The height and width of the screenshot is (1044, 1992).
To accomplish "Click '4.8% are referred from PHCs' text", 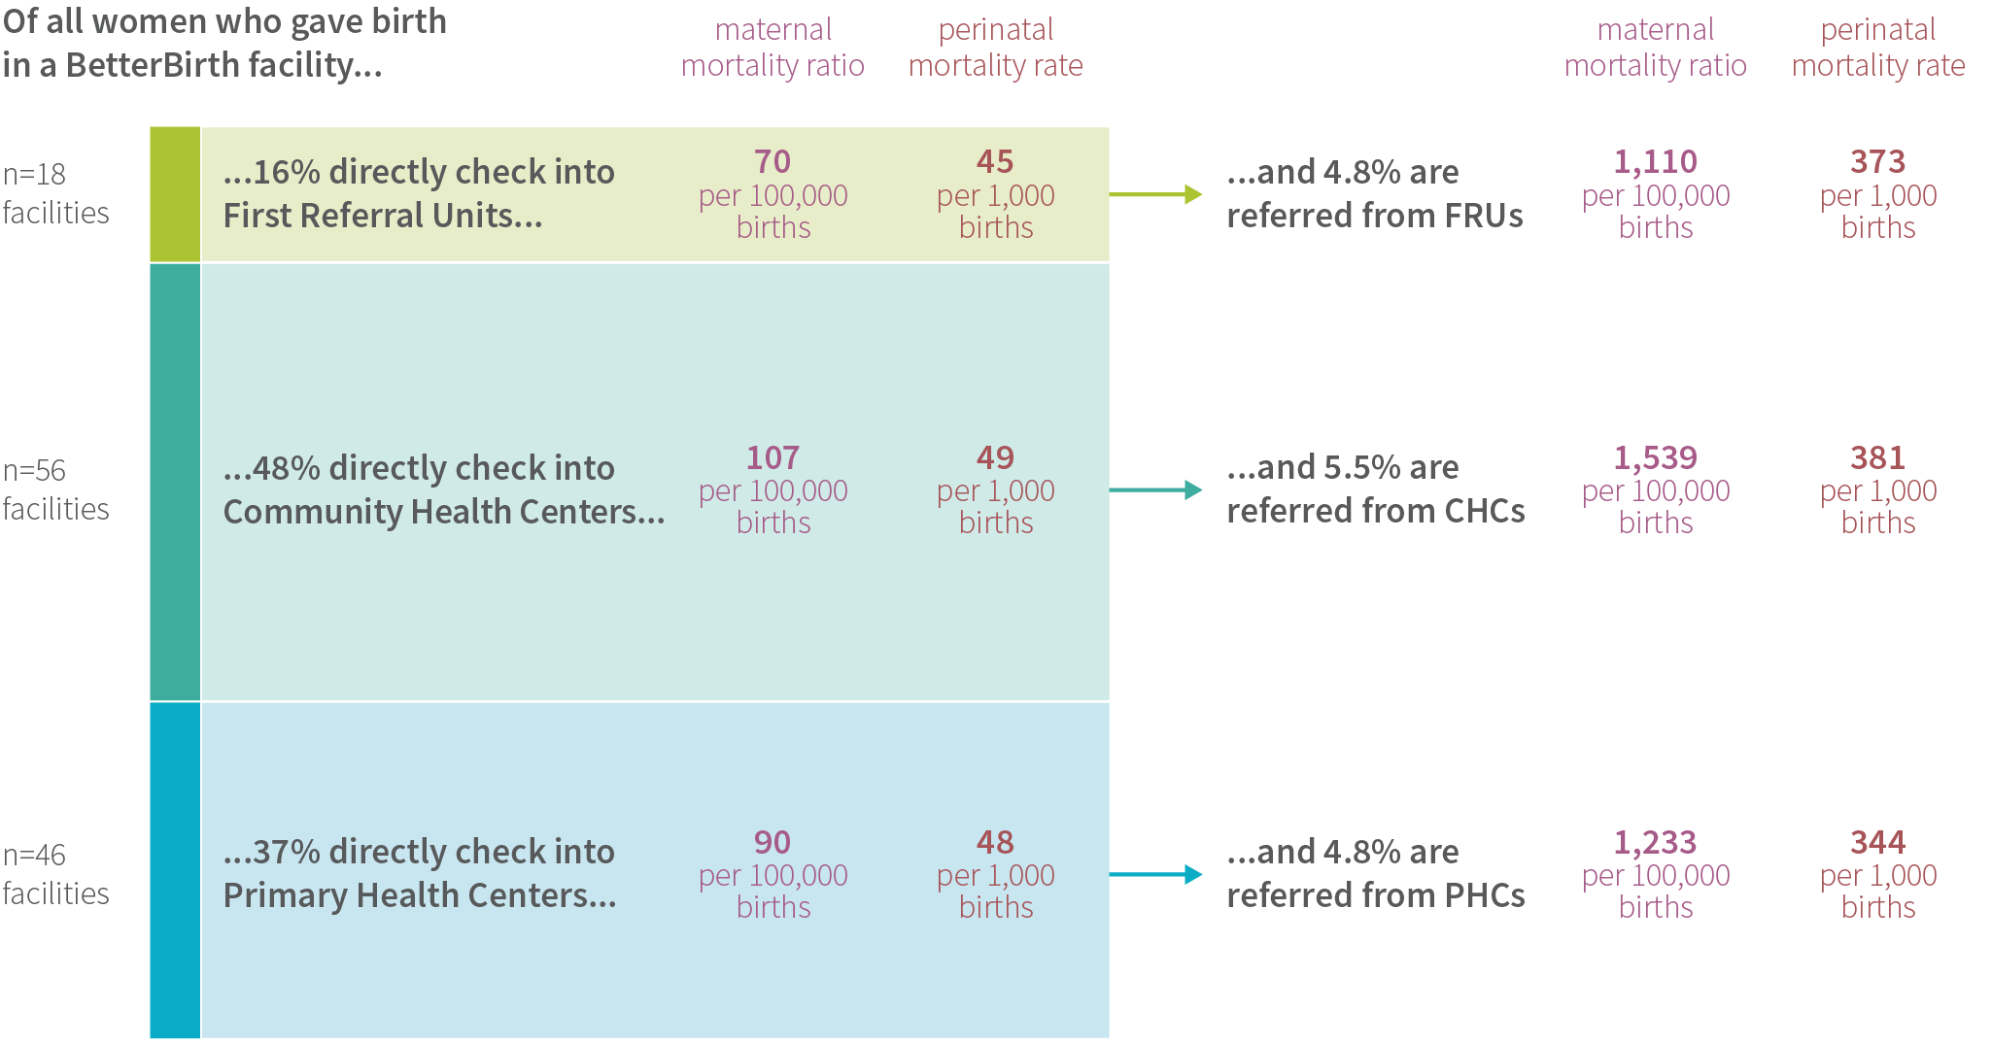I will pyautogui.click(x=1376, y=873).
